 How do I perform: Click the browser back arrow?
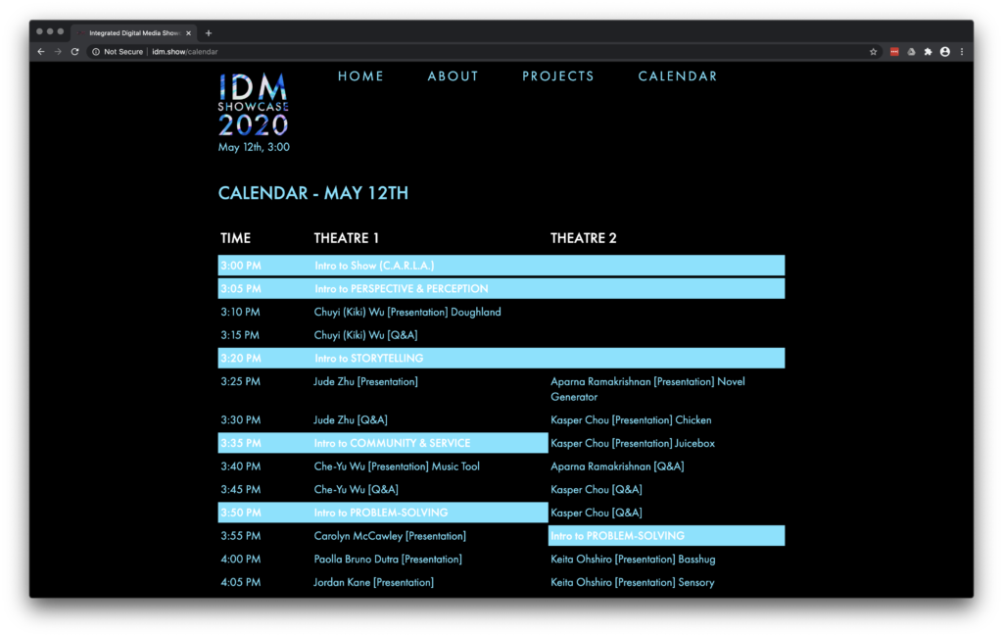point(41,52)
